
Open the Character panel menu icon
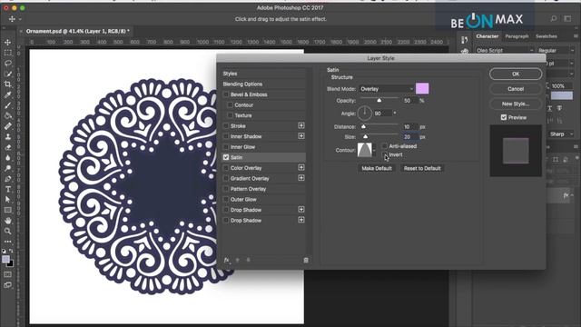[x=576, y=36]
